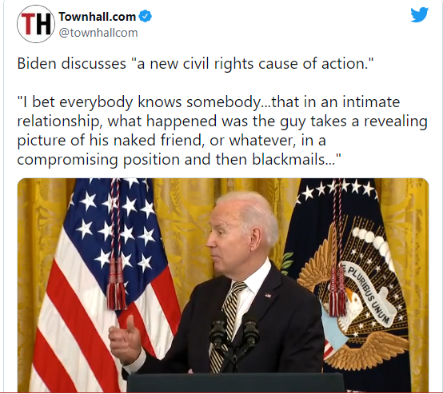Image resolution: width=443 pixels, height=394 pixels.
Task: Open the Townhall.com display name link
Action: [x=98, y=17]
